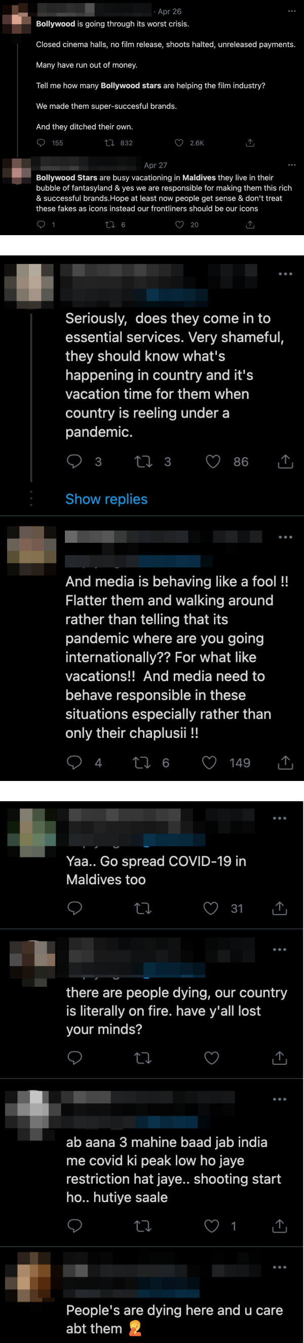Reply to 'Go spread COVID-19 in Maldives' tweet
The width and height of the screenshot is (304, 1343).
pyautogui.click(x=74, y=908)
